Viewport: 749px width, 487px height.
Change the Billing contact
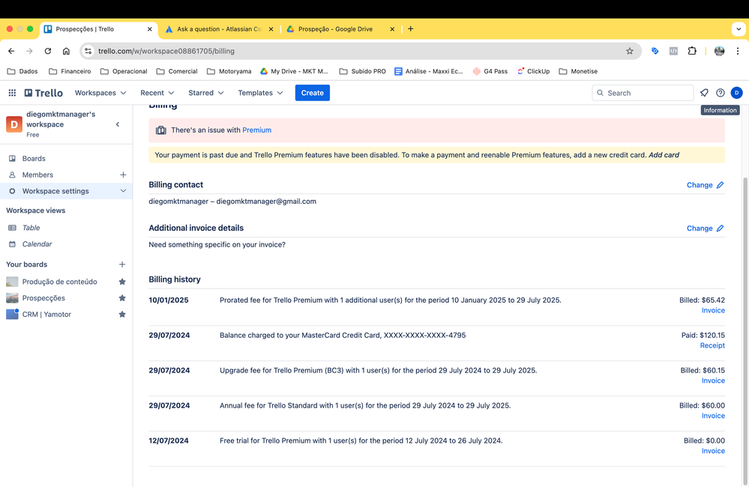[705, 185]
